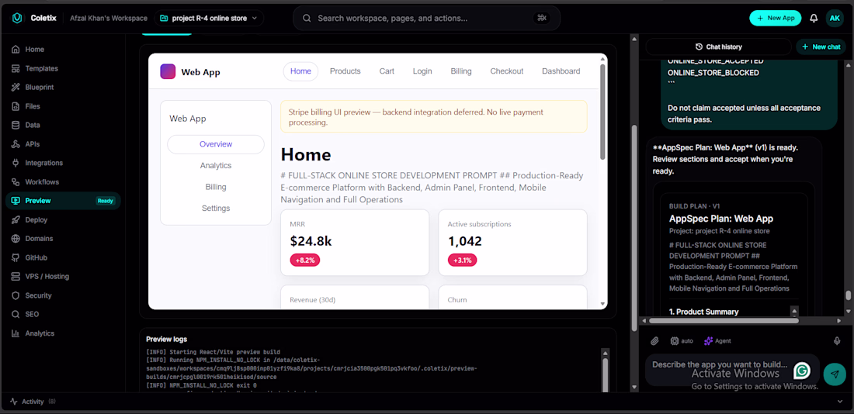Click the +3.1% badge
The width and height of the screenshot is (854, 414).
point(463,260)
